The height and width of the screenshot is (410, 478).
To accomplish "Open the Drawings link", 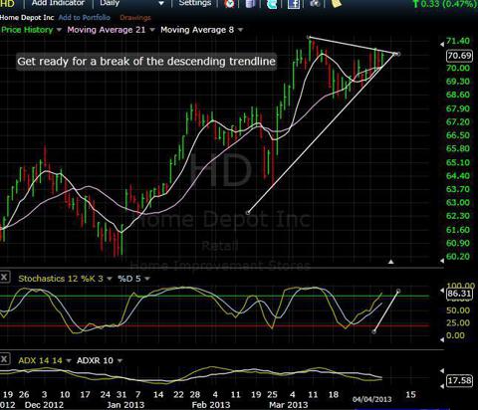I will [x=135, y=18].
